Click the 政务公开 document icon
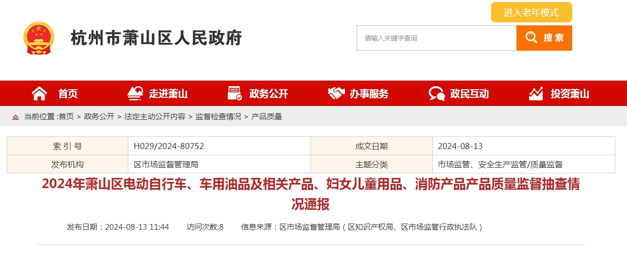 (235, 93)
